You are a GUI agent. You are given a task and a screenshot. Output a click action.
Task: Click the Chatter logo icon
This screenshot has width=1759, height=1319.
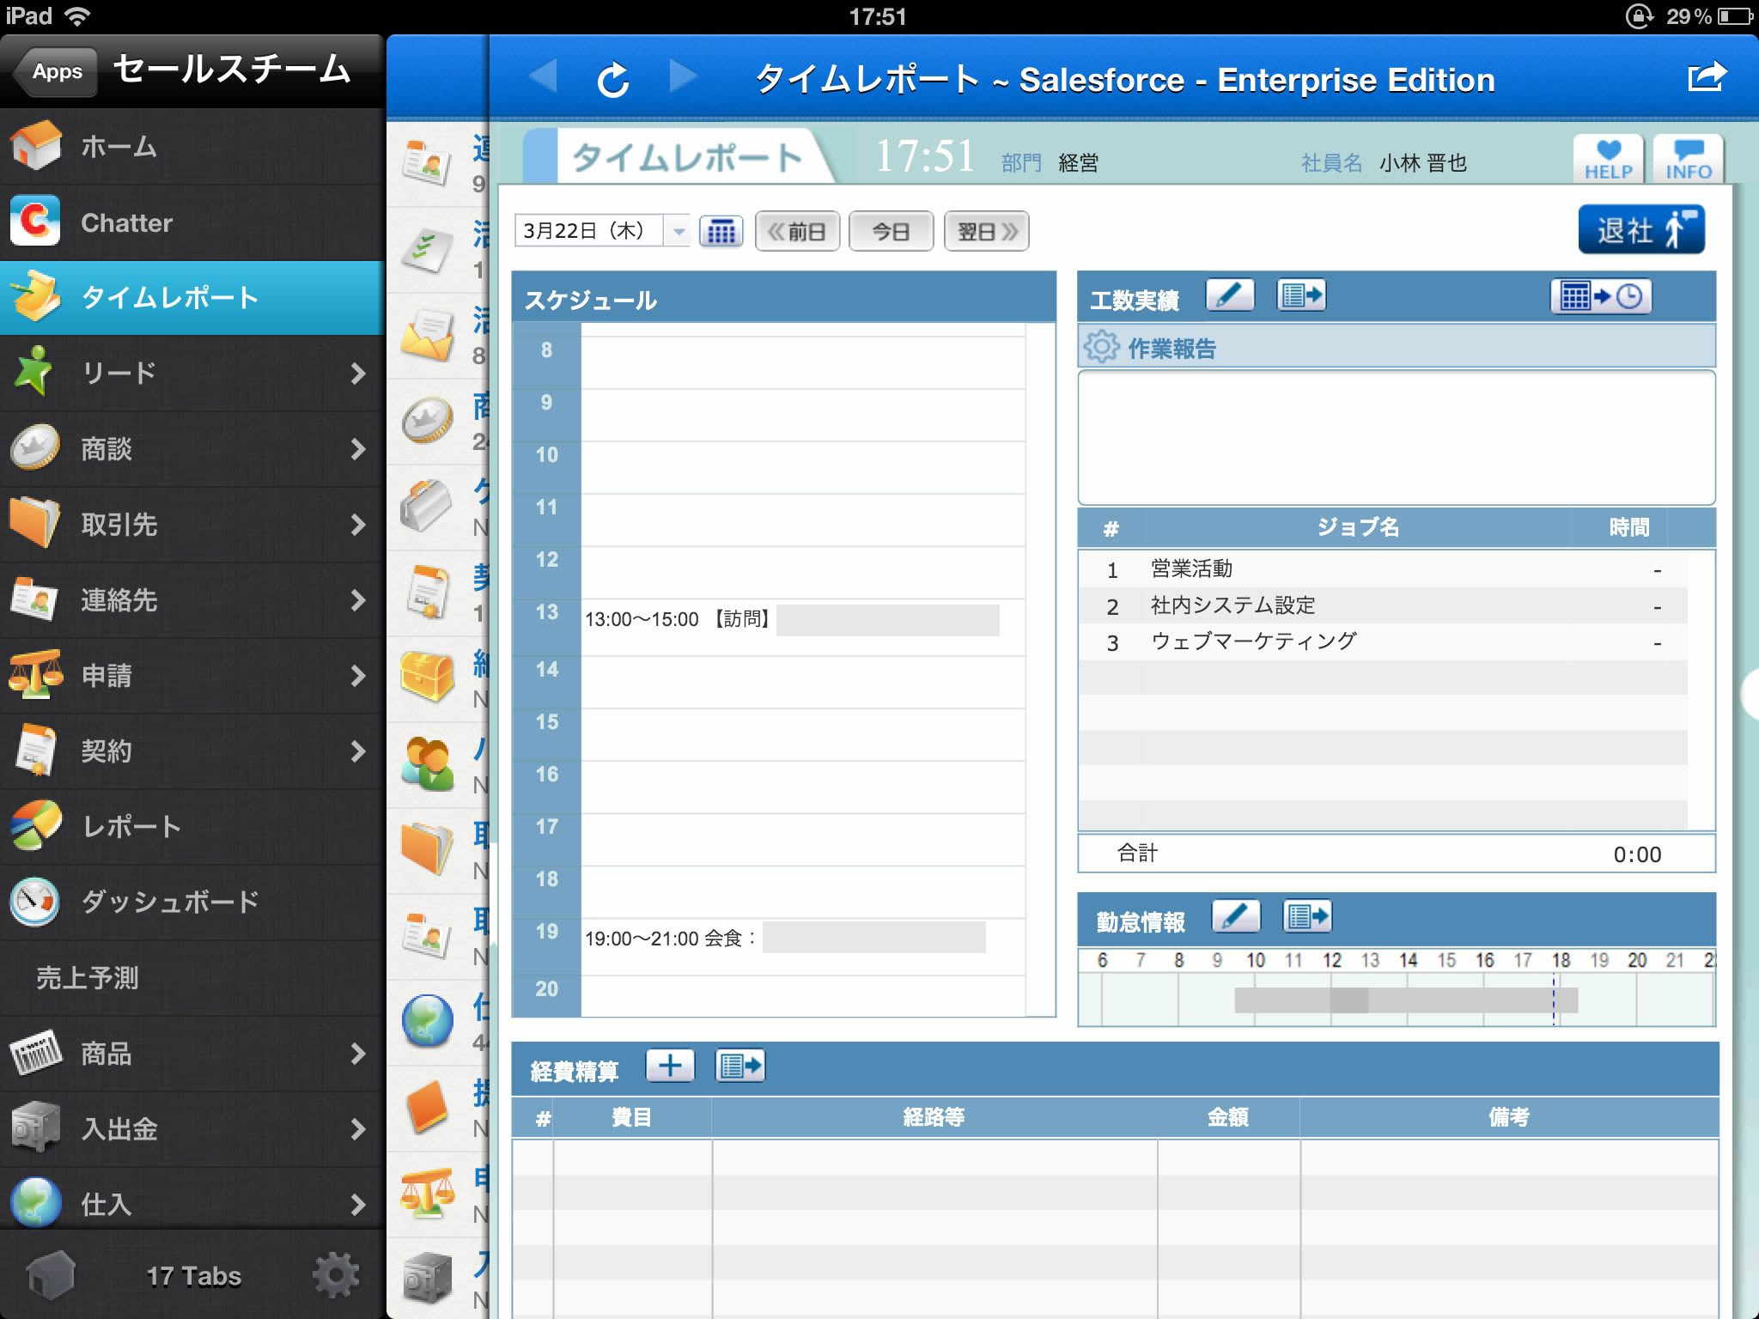tap(35, 221)
